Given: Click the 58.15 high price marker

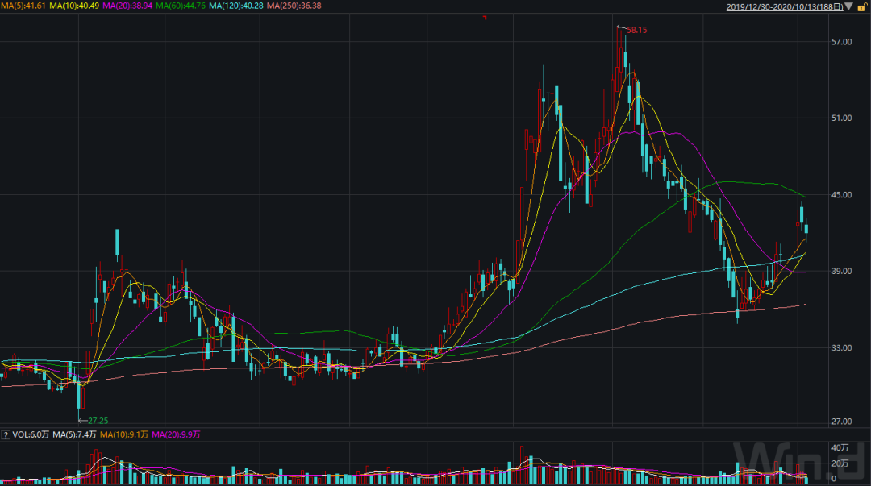Looking at the screenshot, I should [x=636, y=30].
